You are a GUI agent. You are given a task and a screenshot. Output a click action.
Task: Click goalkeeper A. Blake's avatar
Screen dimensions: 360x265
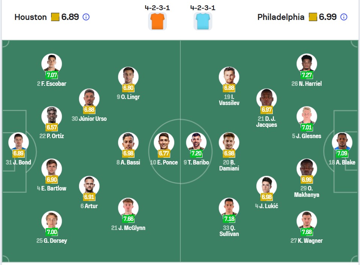point(342,142)
